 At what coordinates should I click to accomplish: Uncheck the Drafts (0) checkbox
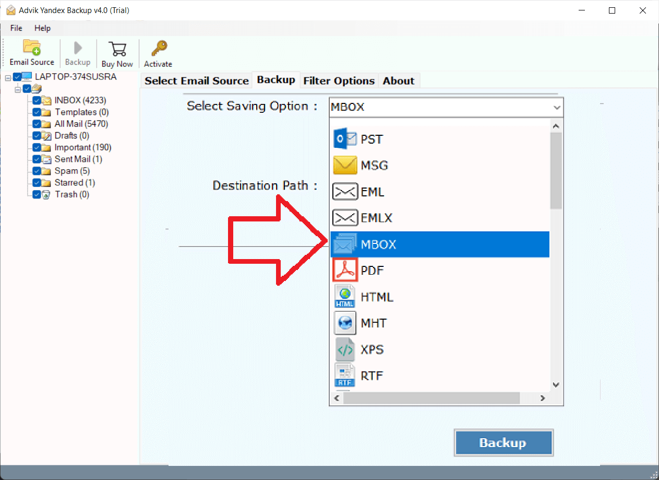tap(37, 136)
